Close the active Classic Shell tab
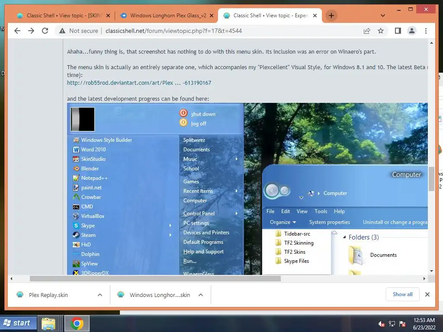443x332 pixels. 315,16
